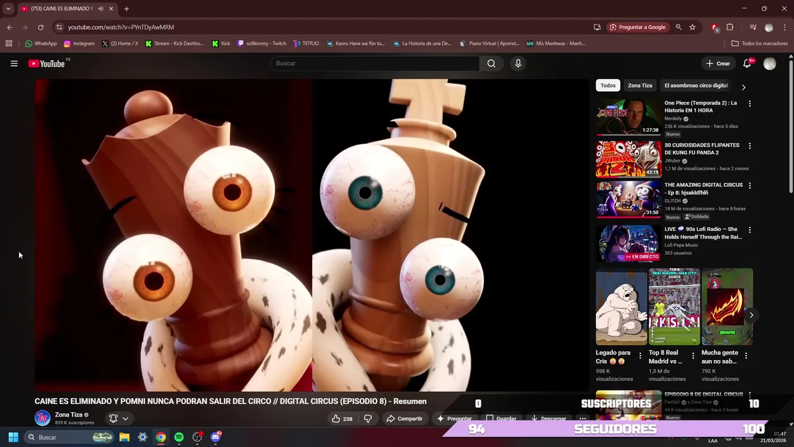
Task: Open Todos los marcadores folder
Action: pyautogui.click(x=760, y=43)
